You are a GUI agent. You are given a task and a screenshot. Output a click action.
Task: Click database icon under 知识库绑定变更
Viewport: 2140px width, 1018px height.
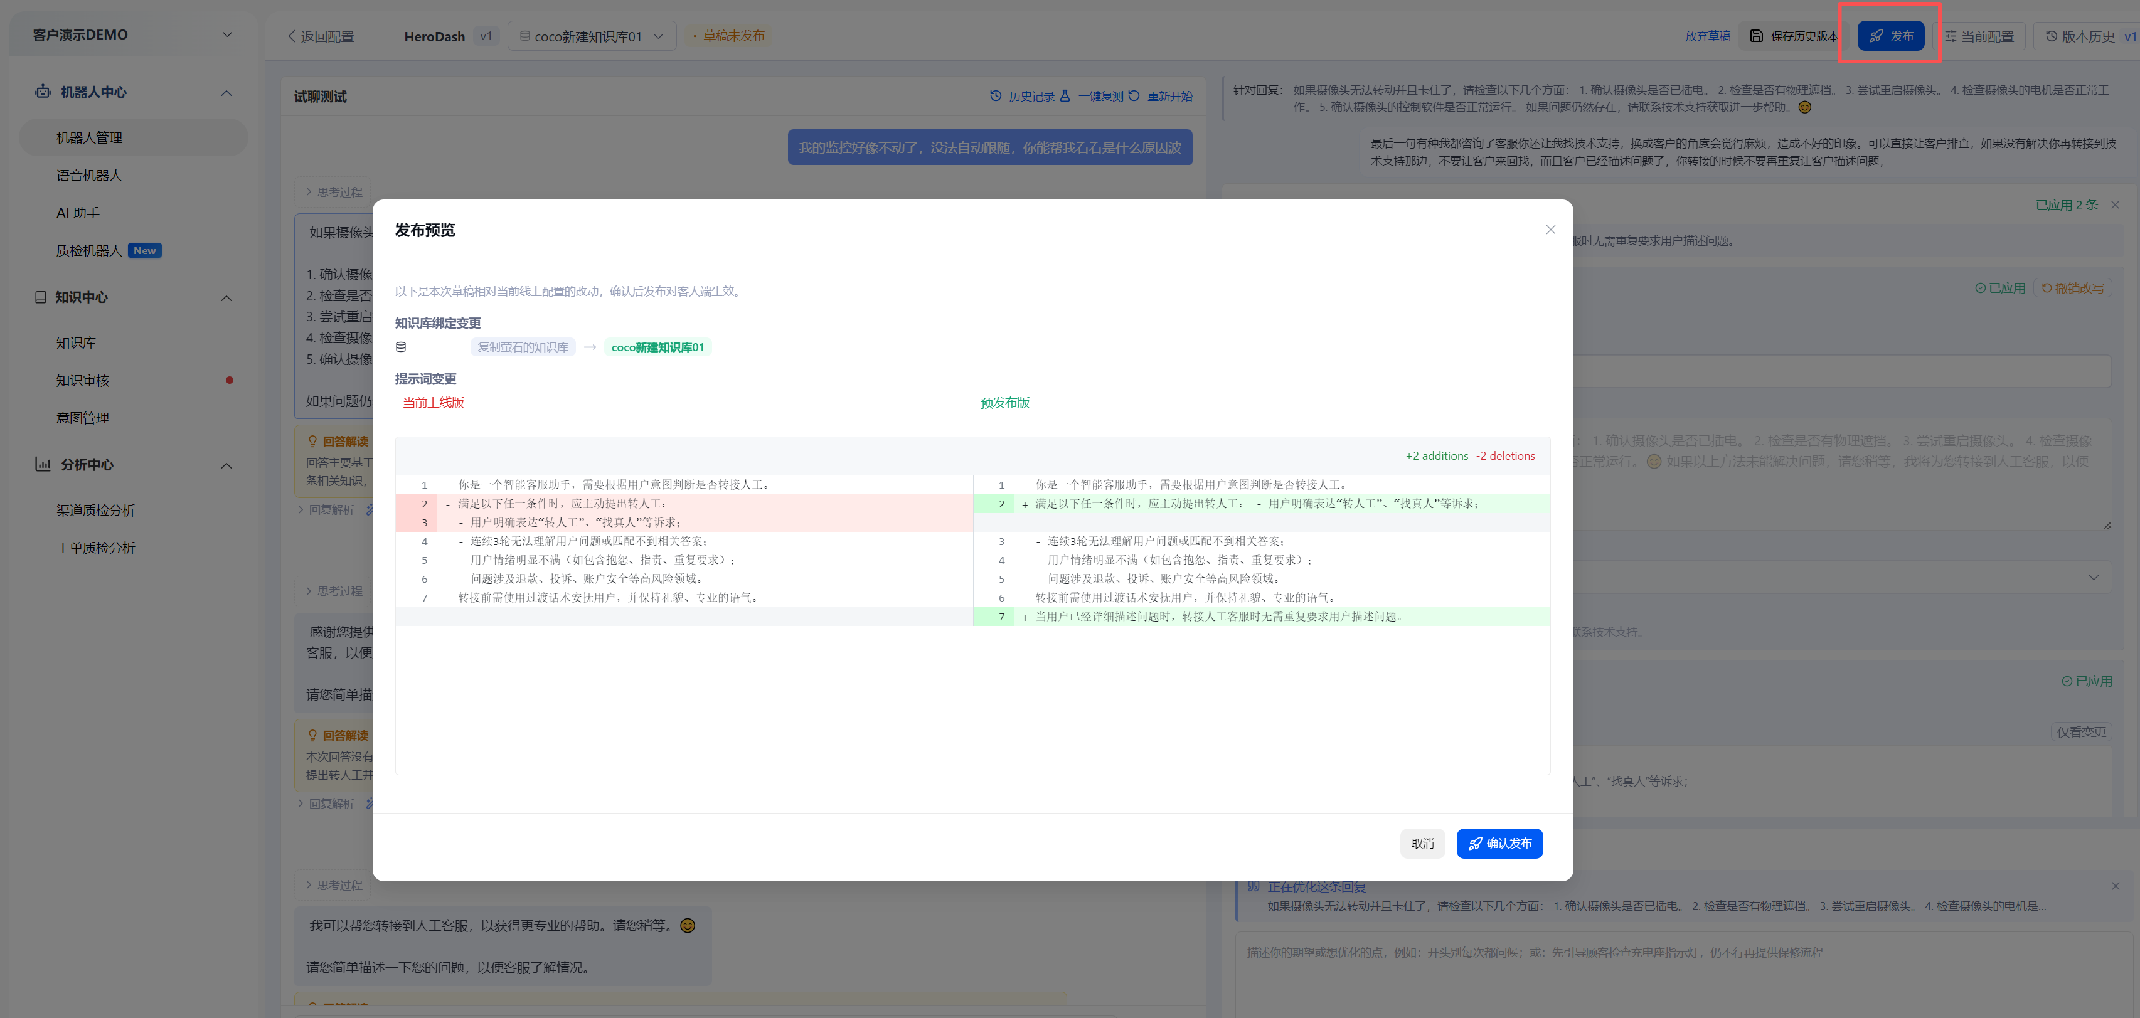[402, 346]
